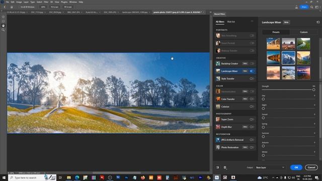Click the Depth Blur filter icon
The image size is (322, 181).
(x=218, y=127)
